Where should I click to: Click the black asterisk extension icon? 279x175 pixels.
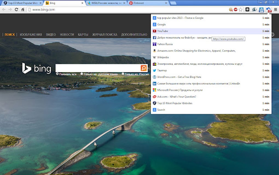tap(247, 10)
